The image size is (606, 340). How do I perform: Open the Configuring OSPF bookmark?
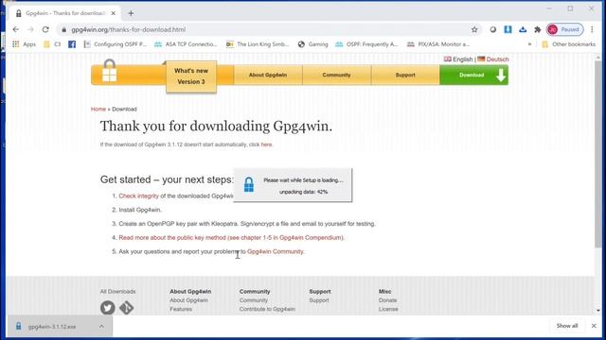pyautogui.click(x=116, y=44)
